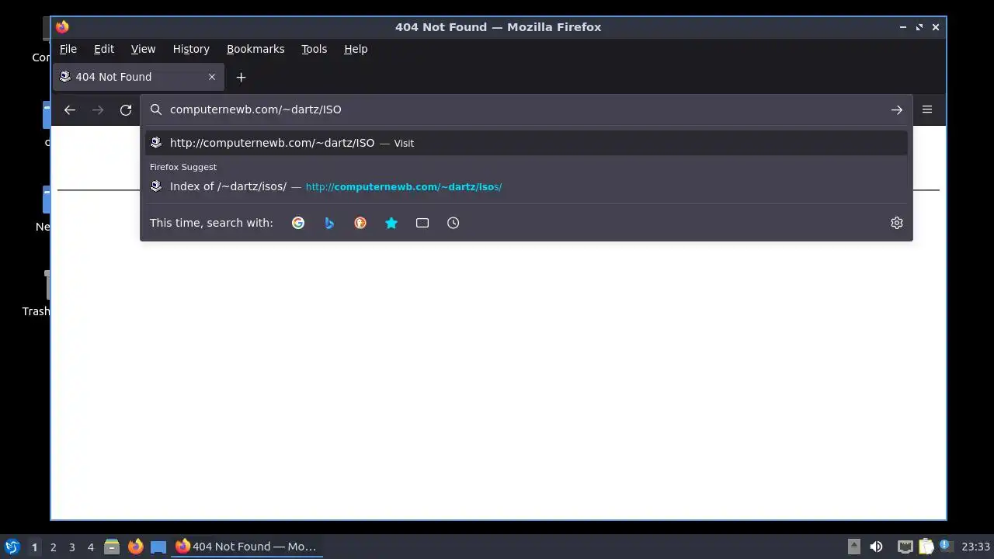The height and width of the screenshot is (559, 994).
Task: Launch the file manager from taskbar
Action: pyautogui.click(x=112, y=547)
